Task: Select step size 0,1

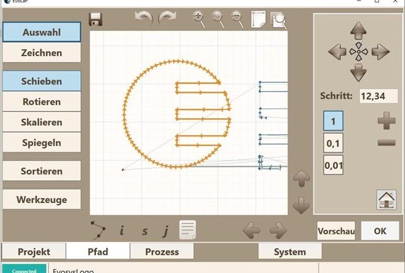Action: 333,143
